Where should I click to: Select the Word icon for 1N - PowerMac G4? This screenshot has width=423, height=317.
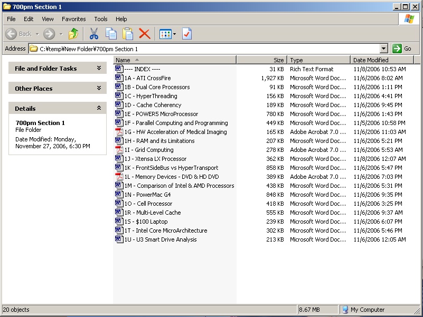click(119, 194)
